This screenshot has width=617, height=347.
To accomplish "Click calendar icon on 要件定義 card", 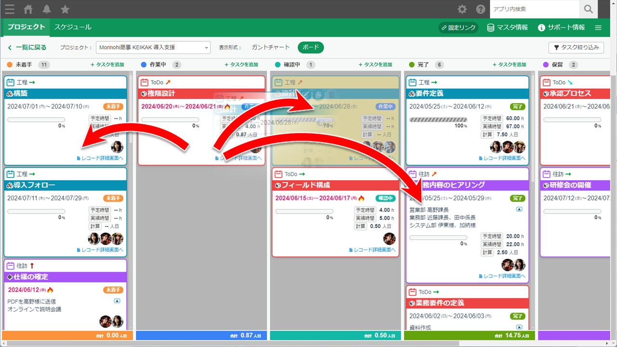I will [413, 82].
